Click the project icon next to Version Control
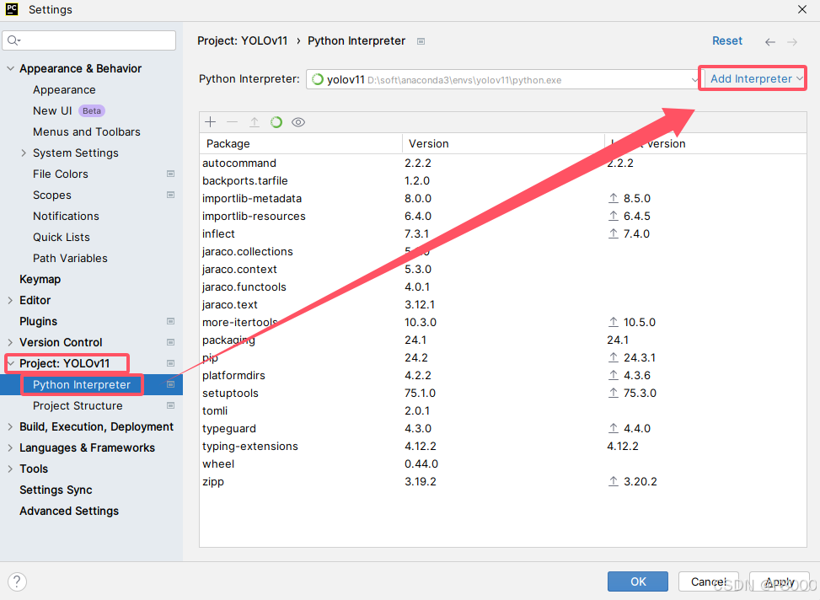The height and width of the screenshot is (600, 820). tap(170, 342)
